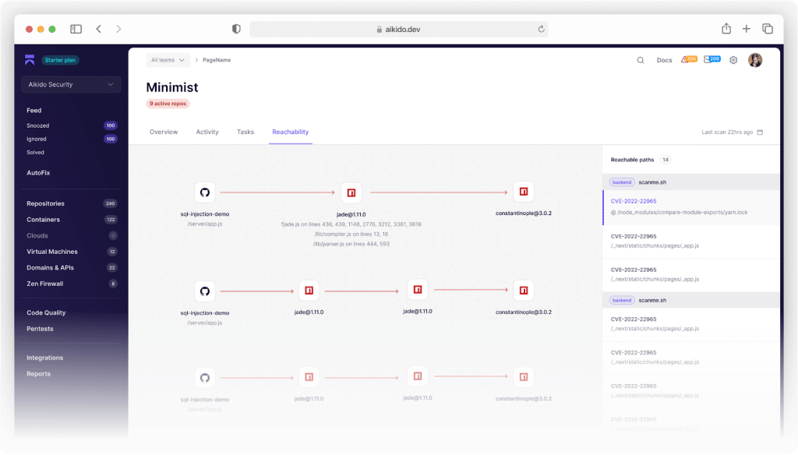Select first CVE-2022-22965 yarn.lock reachable path
798x455 pixels.
pyautogui.click(x=690, y=208)
